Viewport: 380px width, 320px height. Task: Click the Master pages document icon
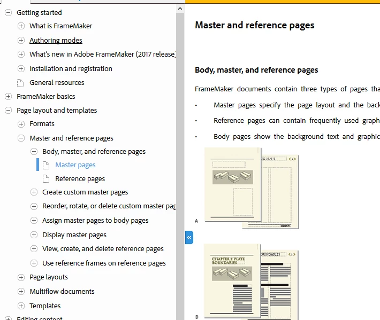(46, 165)
